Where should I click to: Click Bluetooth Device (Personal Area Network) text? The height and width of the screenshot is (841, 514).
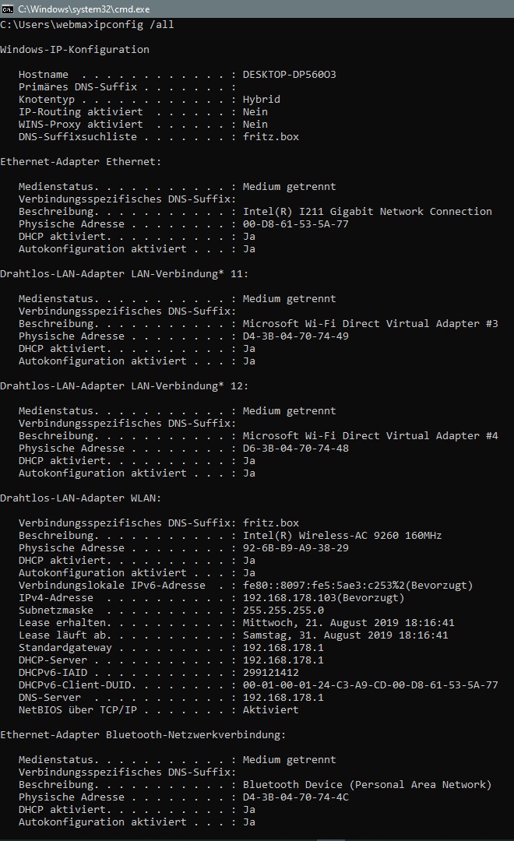pos(367,785)
